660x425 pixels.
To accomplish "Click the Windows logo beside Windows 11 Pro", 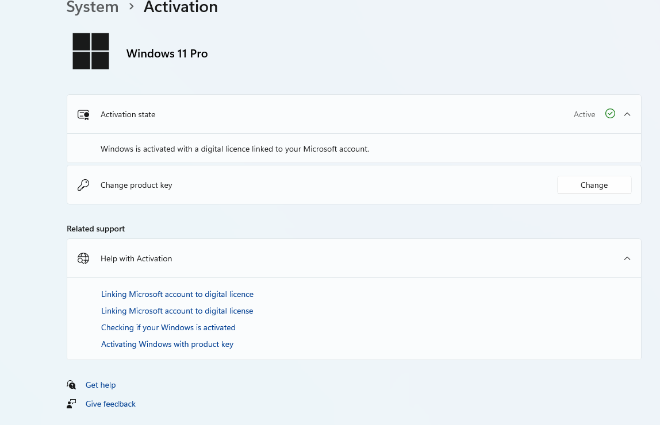I will tap(90, 51).
